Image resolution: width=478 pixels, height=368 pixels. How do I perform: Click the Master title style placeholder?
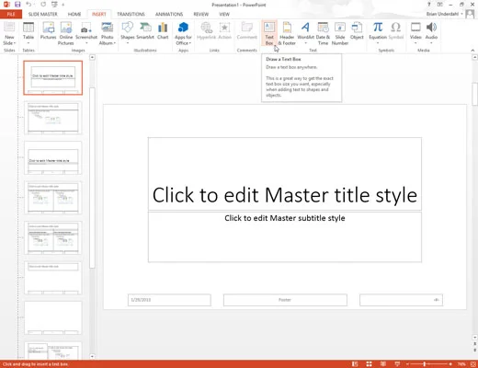[x=285, y=174]
